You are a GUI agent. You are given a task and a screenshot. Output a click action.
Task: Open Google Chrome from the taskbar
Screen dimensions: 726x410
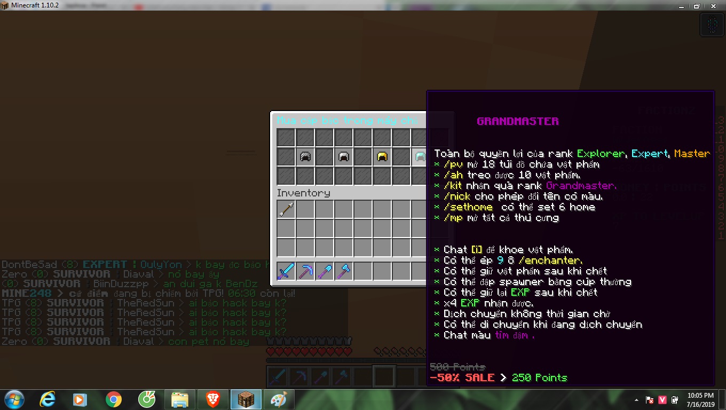(113, 399)
